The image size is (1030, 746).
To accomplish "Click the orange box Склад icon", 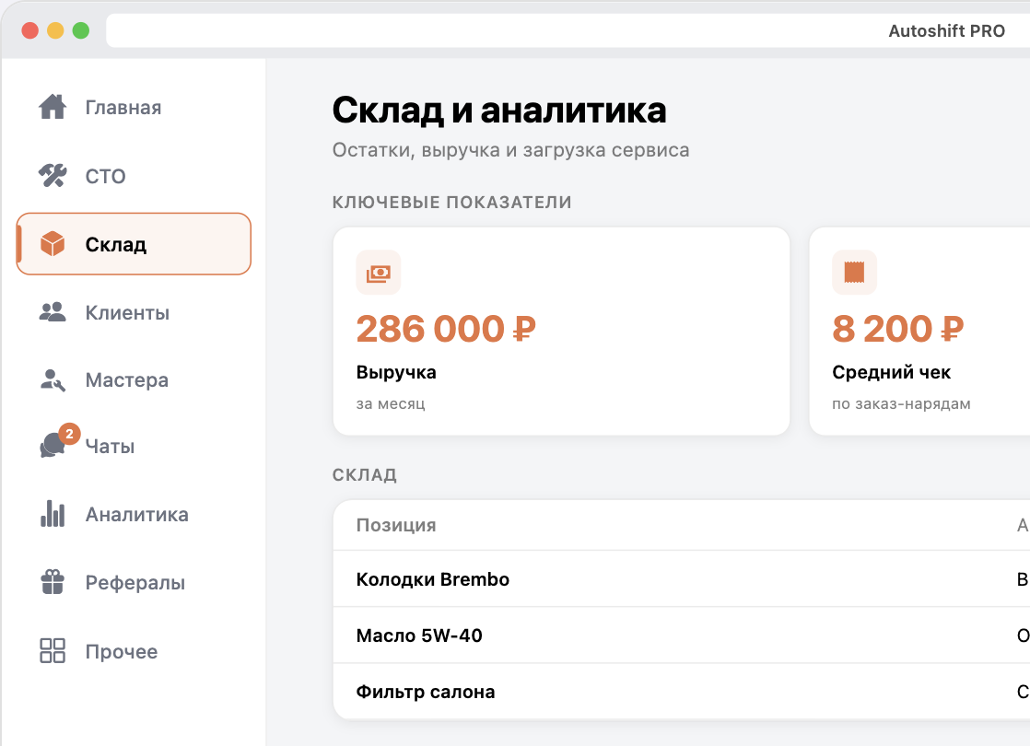I will click(x=53, y=244).
